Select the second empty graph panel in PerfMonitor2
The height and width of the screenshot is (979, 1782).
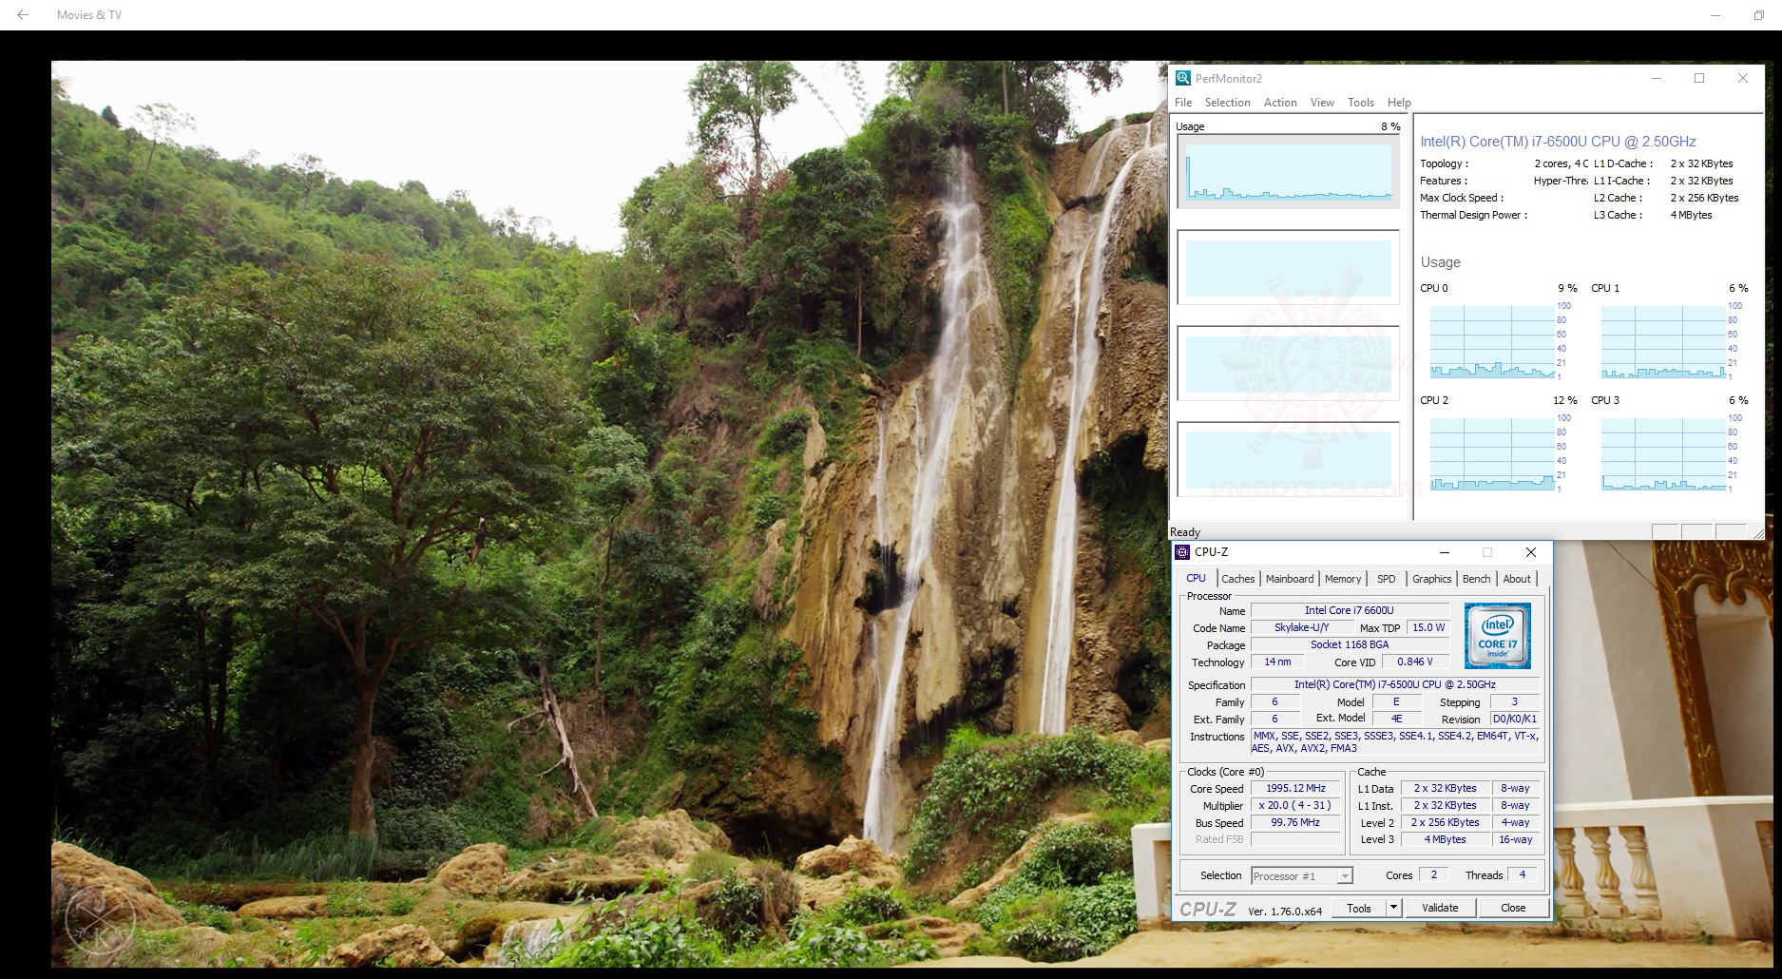[1288, 267]
